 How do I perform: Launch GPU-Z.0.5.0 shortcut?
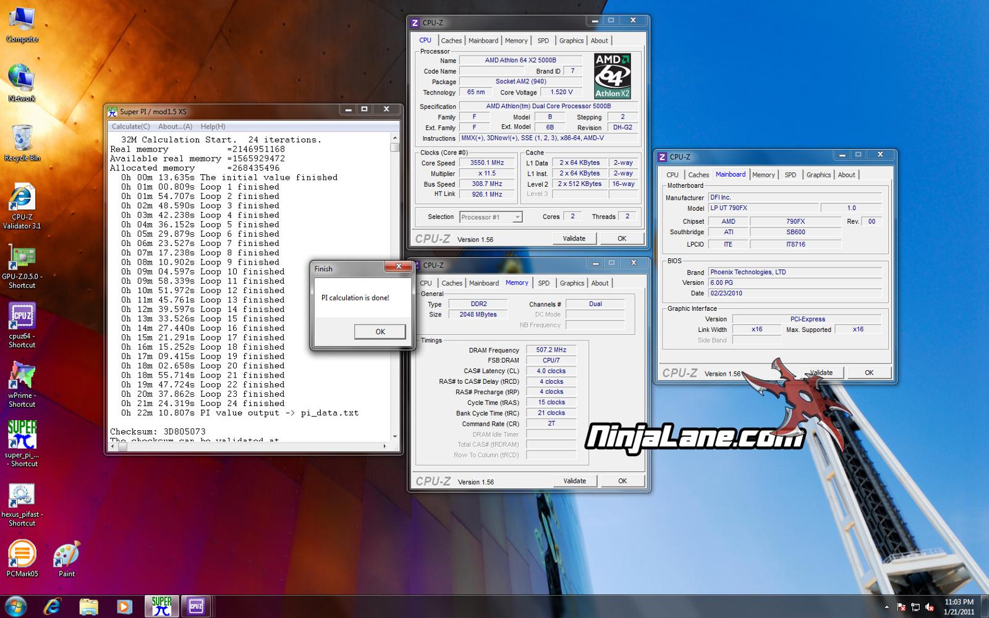coord(22,267)
